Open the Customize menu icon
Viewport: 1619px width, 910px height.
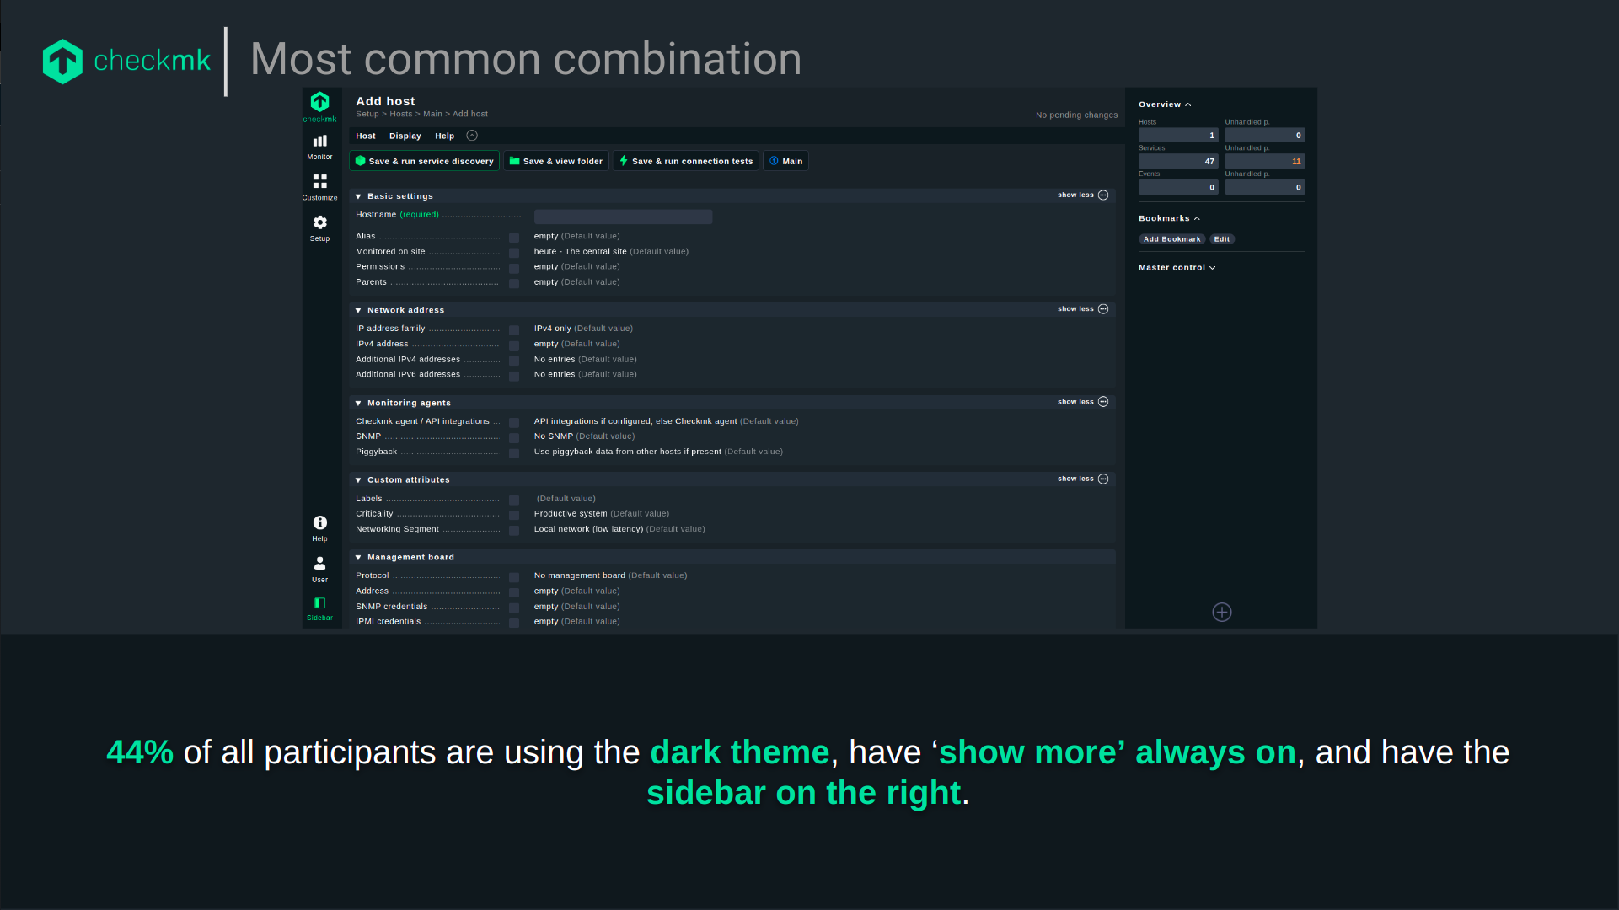point(319,186)
